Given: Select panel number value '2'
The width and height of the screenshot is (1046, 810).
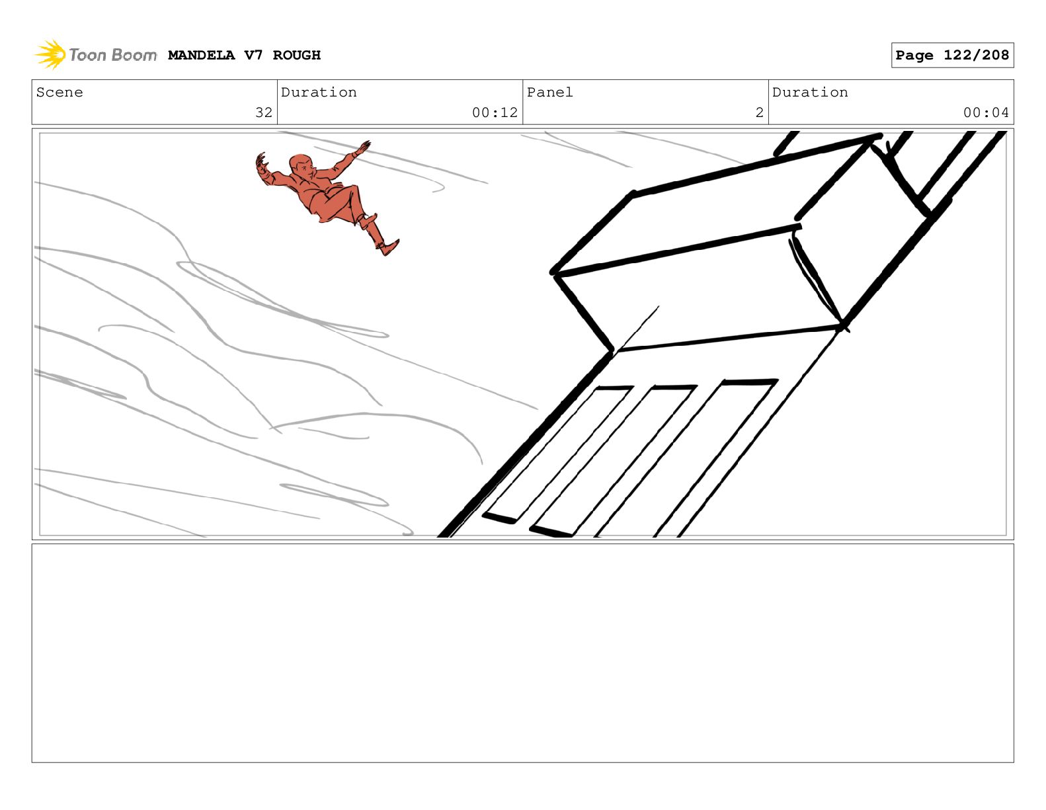Looking at the screenshot, I should click(759, 112).
